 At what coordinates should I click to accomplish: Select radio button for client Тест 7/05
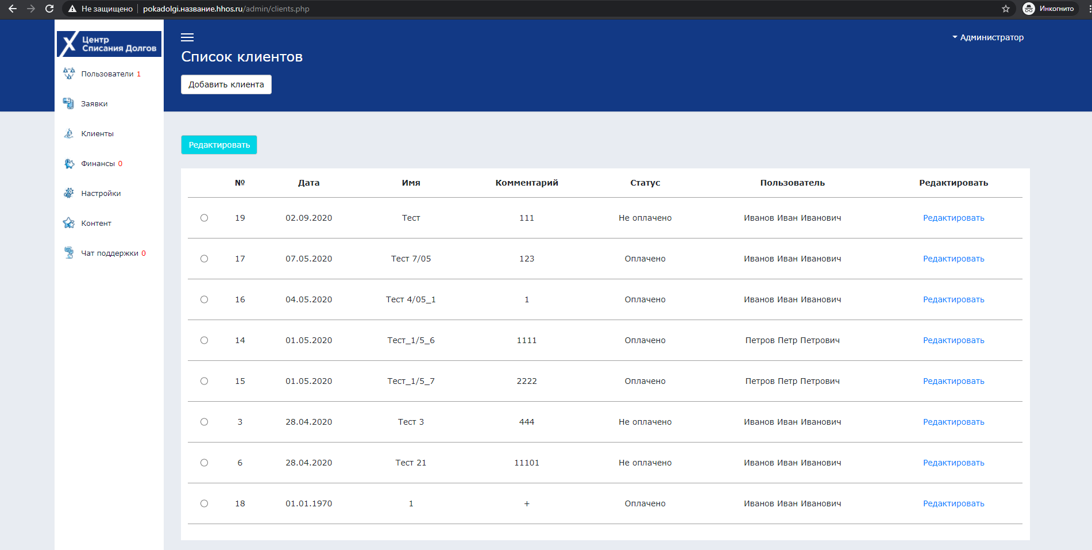(204, 259)
